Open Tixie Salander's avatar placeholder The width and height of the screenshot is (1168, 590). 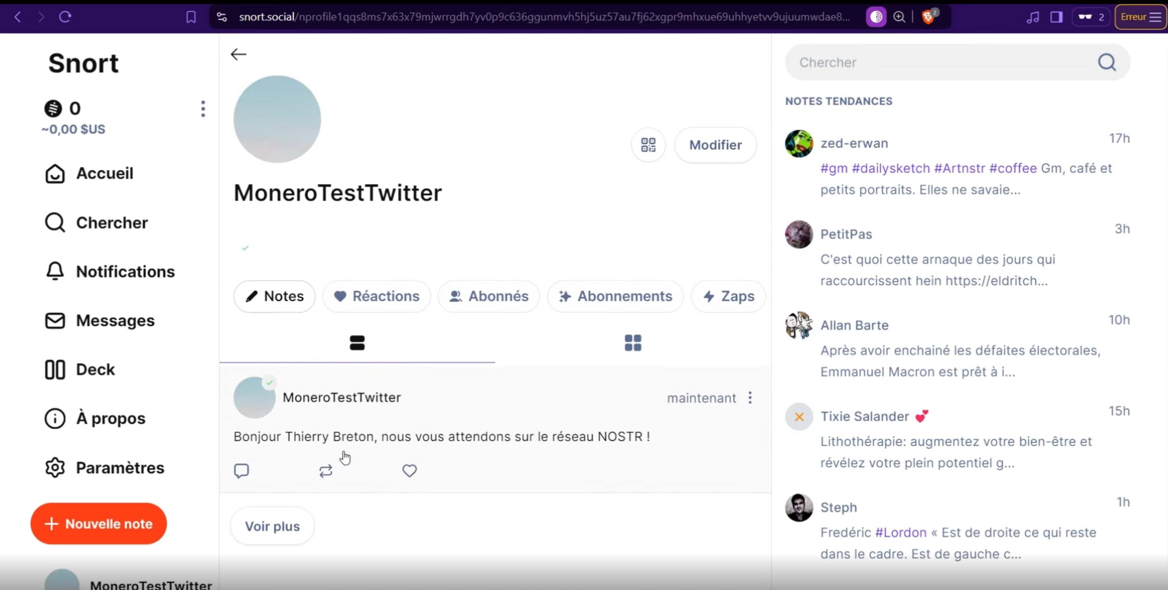click(x=799, y=416)
